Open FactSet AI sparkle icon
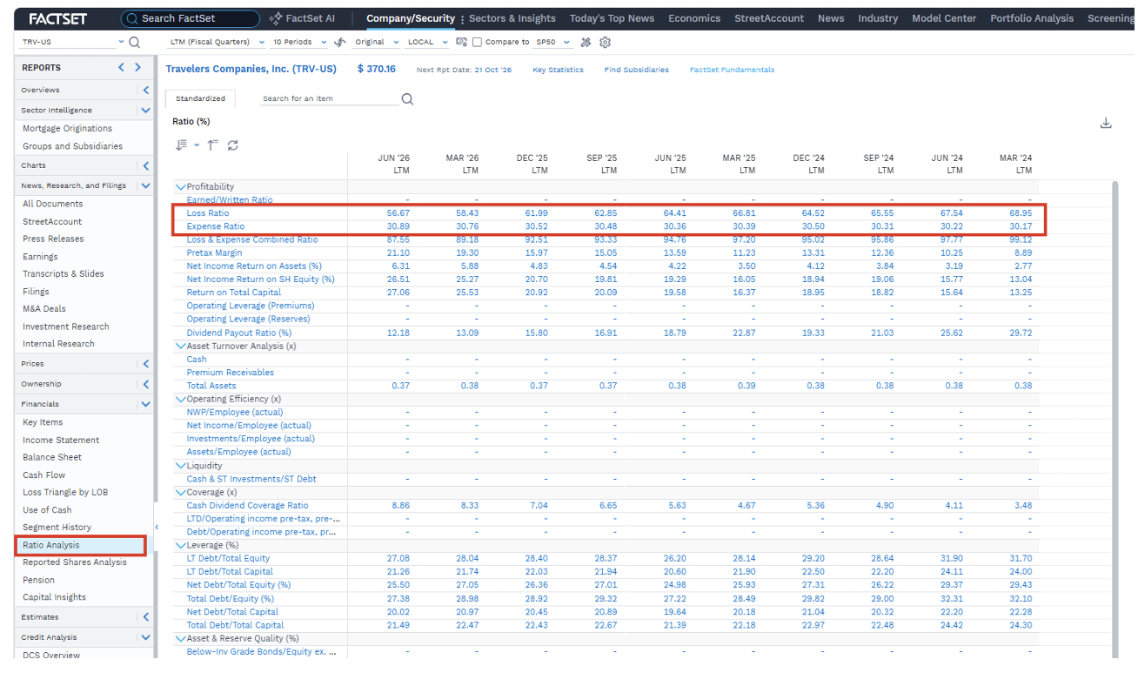Image resolution: width=1138 pixels, height=673 pixels. click(x=276, y=18)
